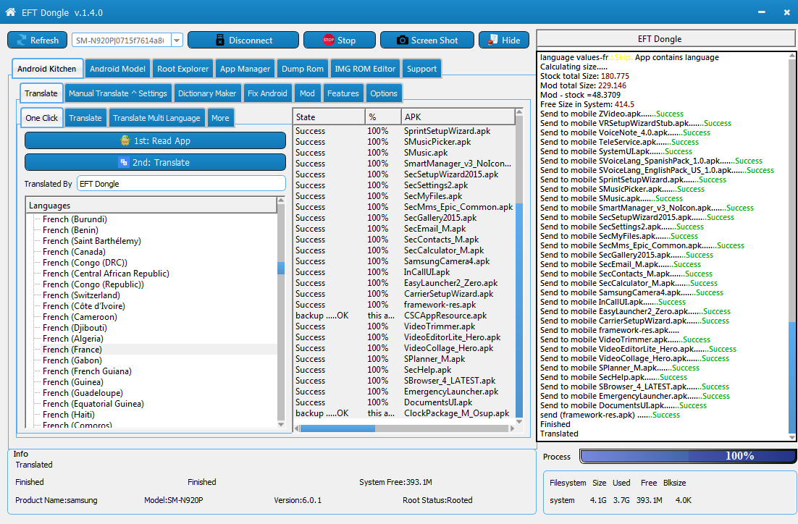Click log panel scroll down arrow
The height and width of the screenshot is (524, 798).
pyautogui.click(x=792, y=437)
